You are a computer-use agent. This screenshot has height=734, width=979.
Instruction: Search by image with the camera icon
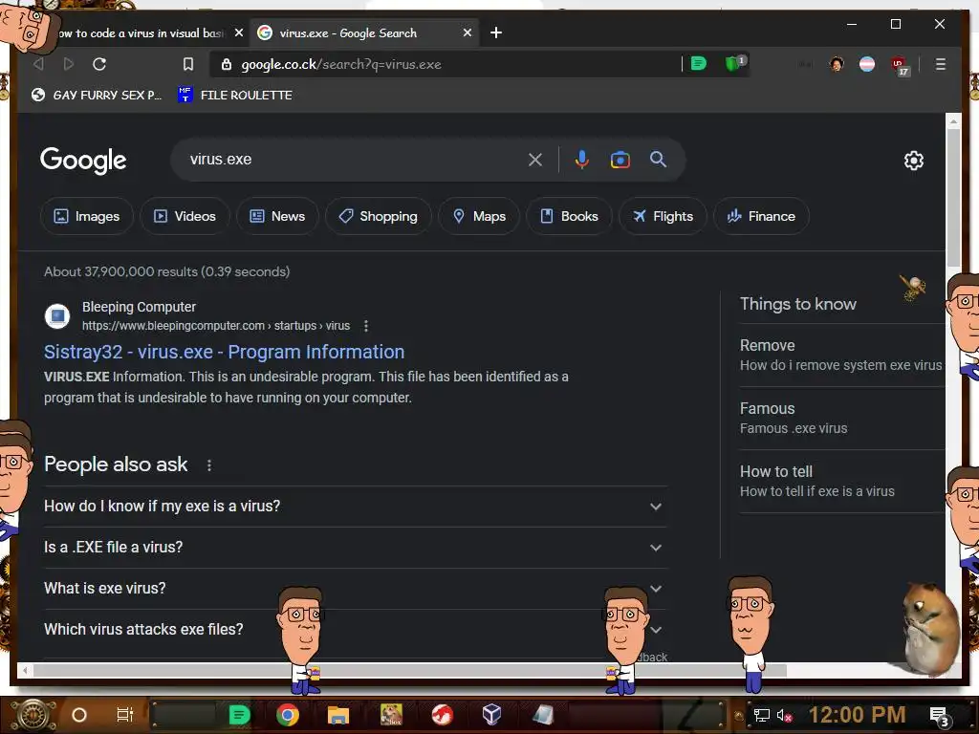[620, 160]
